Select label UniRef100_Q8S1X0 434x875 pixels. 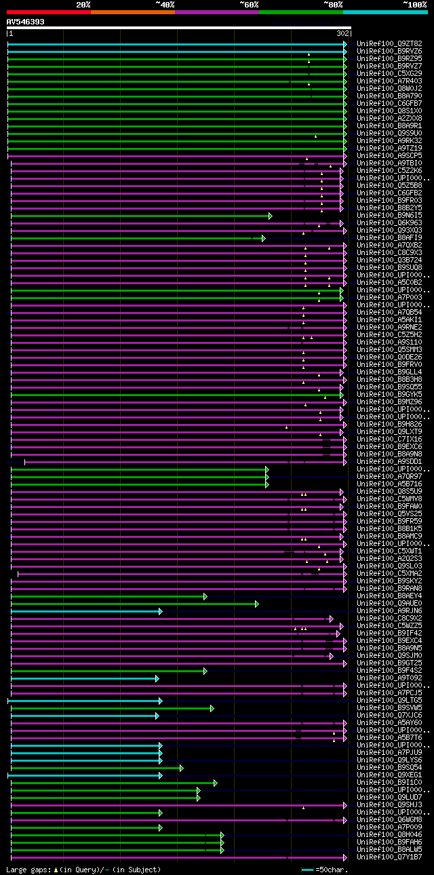[x=389, y=111]
